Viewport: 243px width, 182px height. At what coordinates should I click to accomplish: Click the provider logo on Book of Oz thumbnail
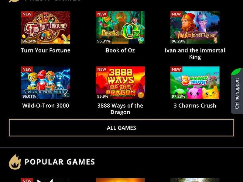click(x=141, y=40)
